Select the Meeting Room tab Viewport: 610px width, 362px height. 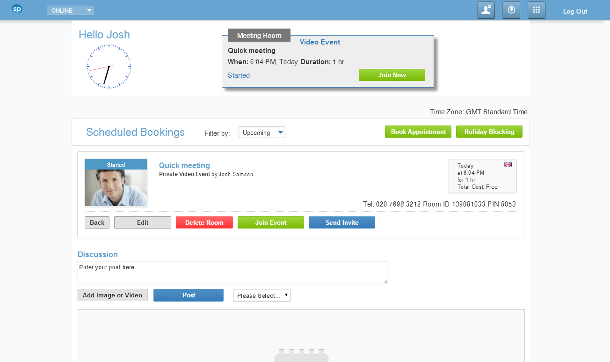259,36
